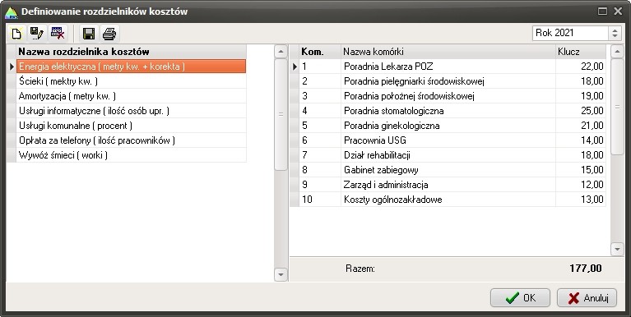Select Gabinet zabiegowy cell
The image size is (631, 317).
tap(448, 170)
